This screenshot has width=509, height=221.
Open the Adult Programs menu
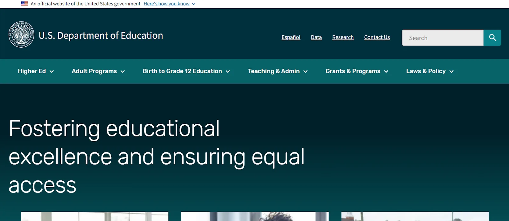pos(98,71)
